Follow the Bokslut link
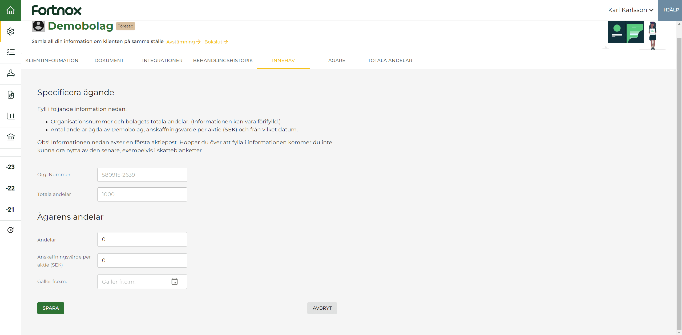Image resolution: width=682 pixels, height=335 pixels. point(216,42)
